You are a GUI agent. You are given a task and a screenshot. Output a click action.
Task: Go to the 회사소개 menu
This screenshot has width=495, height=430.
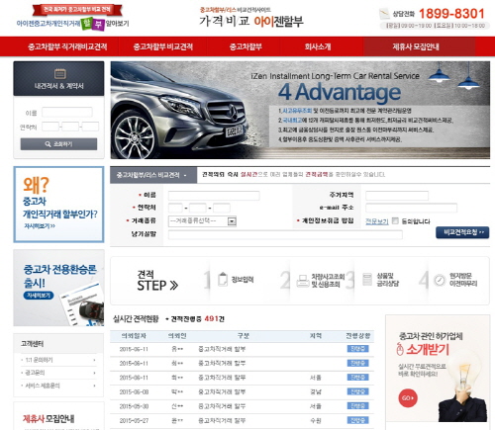[318, 46]
